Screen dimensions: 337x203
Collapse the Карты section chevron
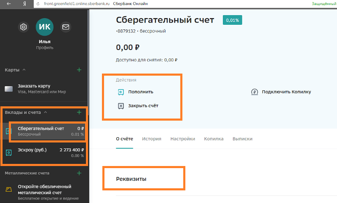point(24,70)
